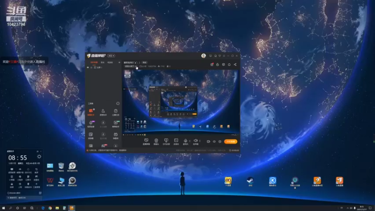
Task: Click the sun weather icon in desktop widget
Action: coord(39,157)
